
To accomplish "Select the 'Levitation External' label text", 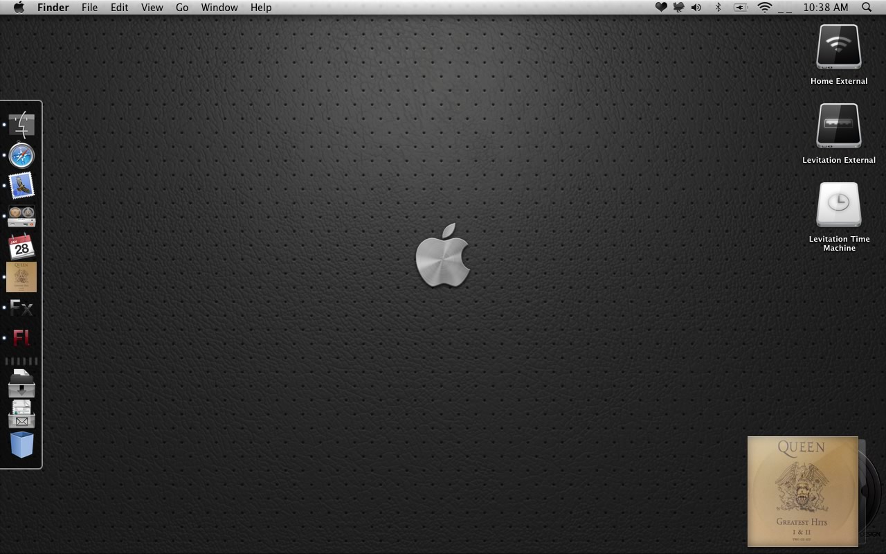I will (x=839, y=160).
